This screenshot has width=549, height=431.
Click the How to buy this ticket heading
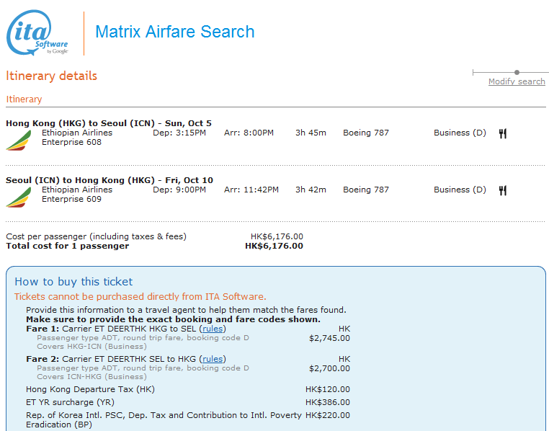click(x=73, y=282)
